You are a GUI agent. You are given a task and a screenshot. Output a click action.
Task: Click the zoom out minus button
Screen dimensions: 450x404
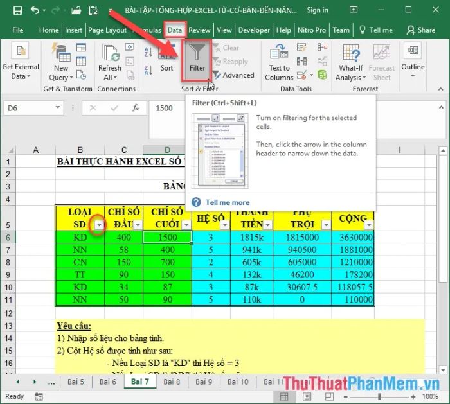346,397
